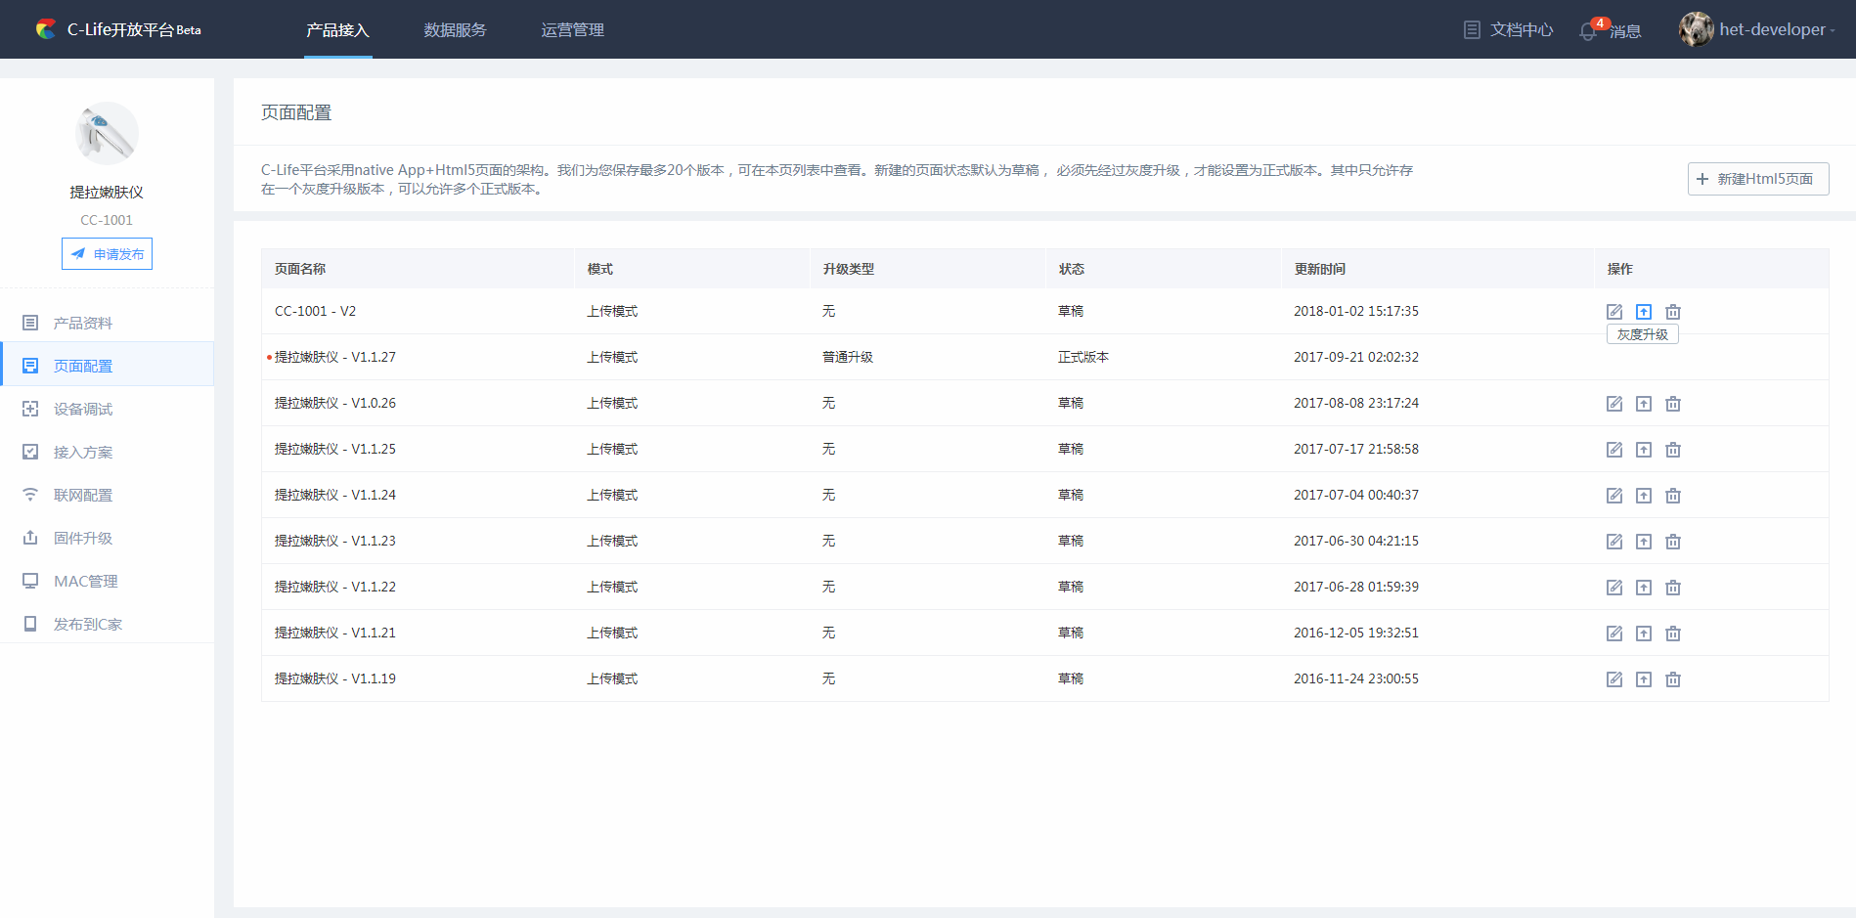The width and height of the screenshot is (1856, 918).
Task: Click the 灰度升级 tooltip label
Action: 1643,334
